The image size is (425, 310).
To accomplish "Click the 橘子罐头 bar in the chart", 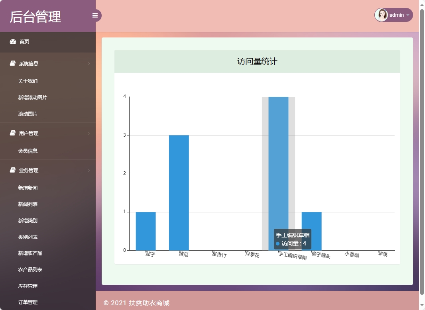I will [311, 231].
